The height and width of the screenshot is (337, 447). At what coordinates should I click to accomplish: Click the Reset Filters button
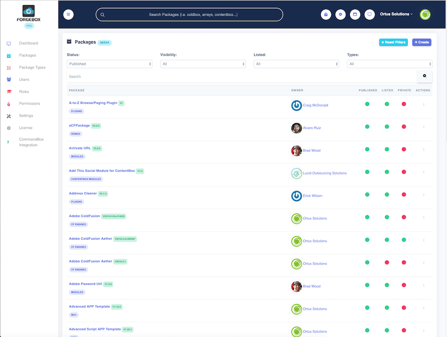click(x=393, y=42)
